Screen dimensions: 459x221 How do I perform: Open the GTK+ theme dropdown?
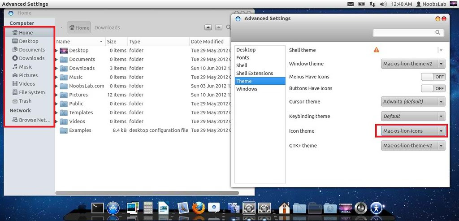[x=413, y=146]
